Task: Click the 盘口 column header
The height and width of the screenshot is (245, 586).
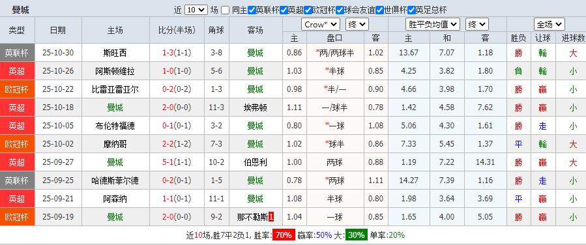Action: point(335,38)
